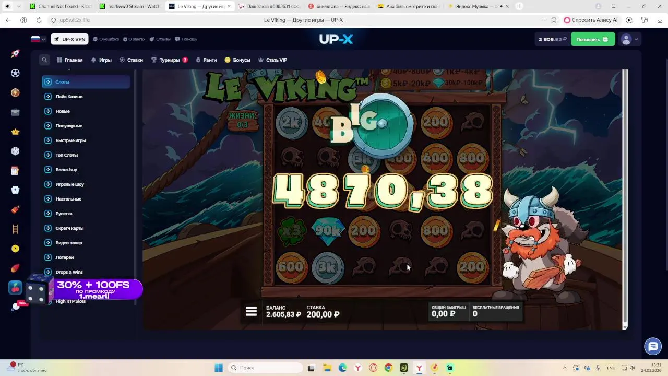Image resolution: width=668 pixels, height=376 pixels.
Task: Select the Слоты category
Action: 86,81
